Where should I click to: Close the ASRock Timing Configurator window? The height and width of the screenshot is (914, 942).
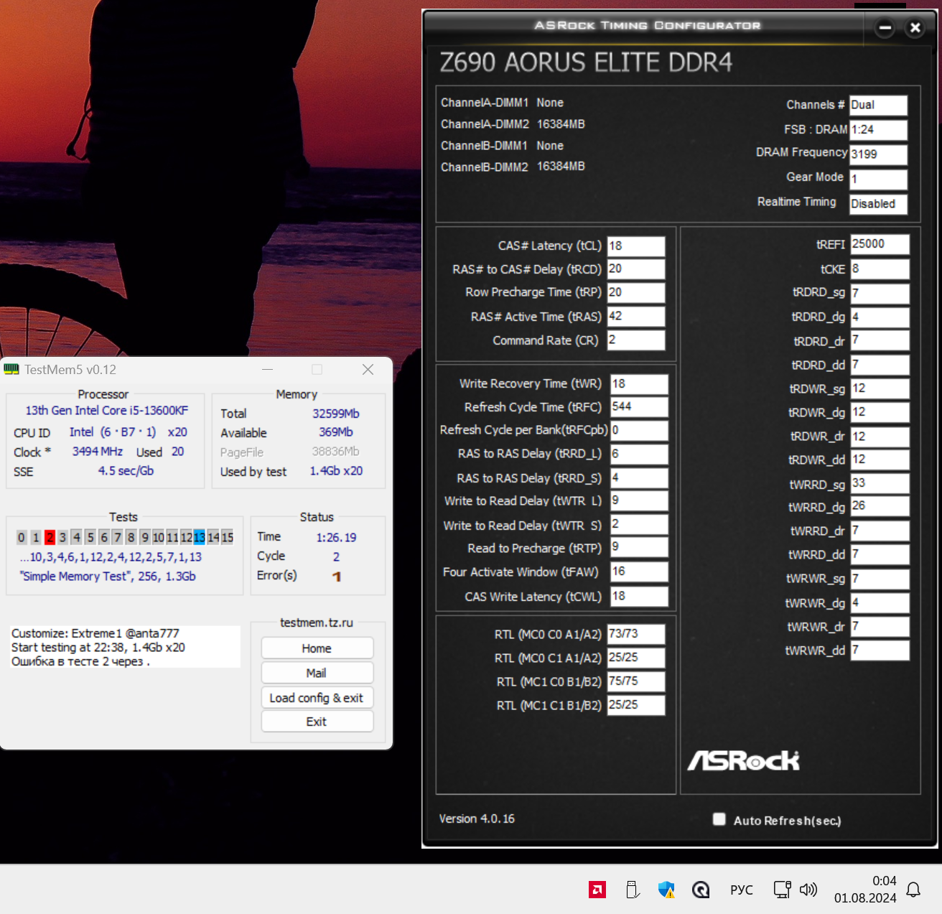[915, 28]
